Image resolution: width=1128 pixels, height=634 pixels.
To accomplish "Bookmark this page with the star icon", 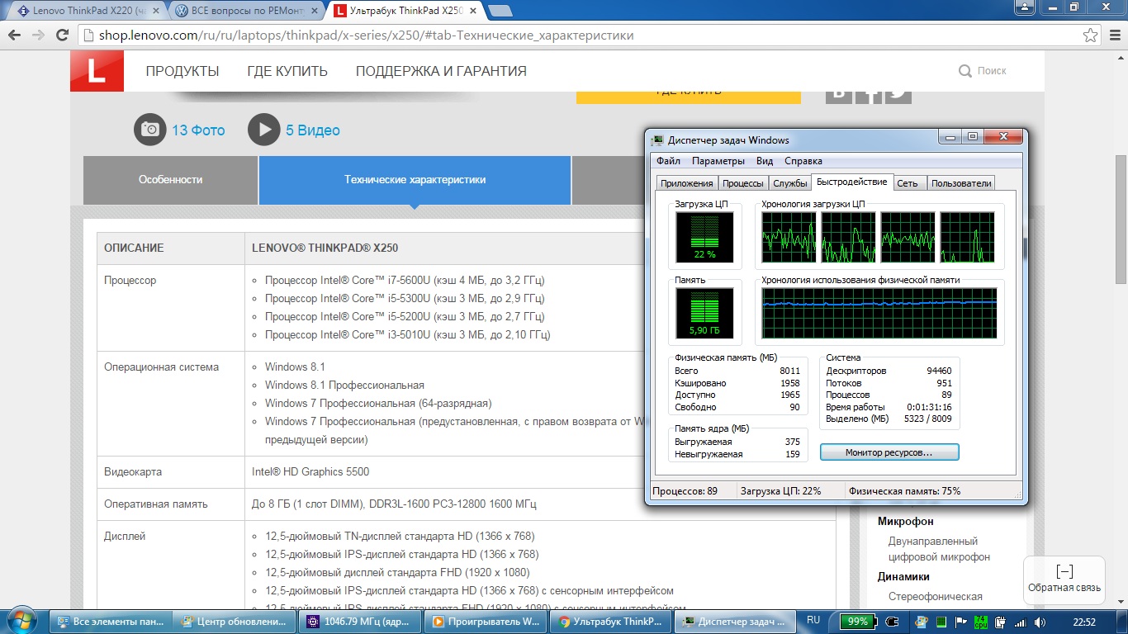I will click(1091, 35).
